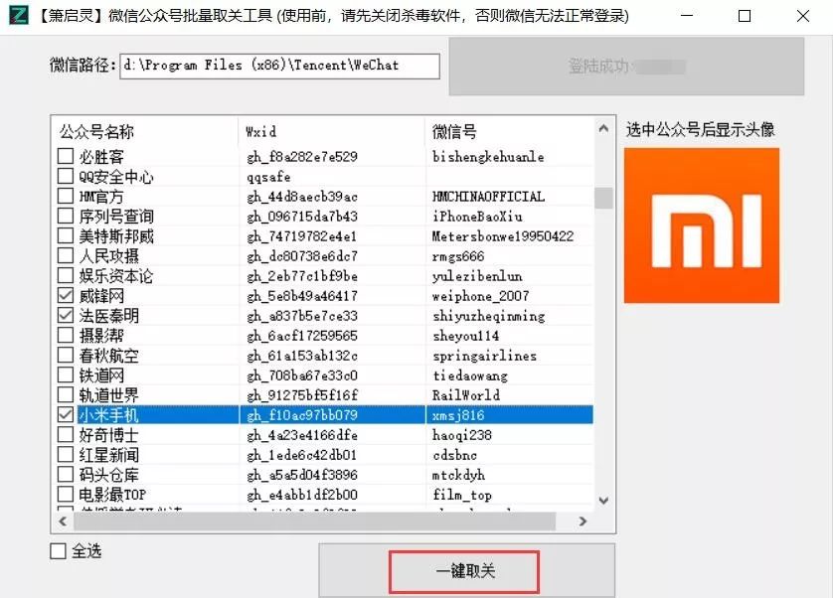This screenshot has width=833, height=598.
Task: Select the tiedaowang cell
Action: click(469, 375)
